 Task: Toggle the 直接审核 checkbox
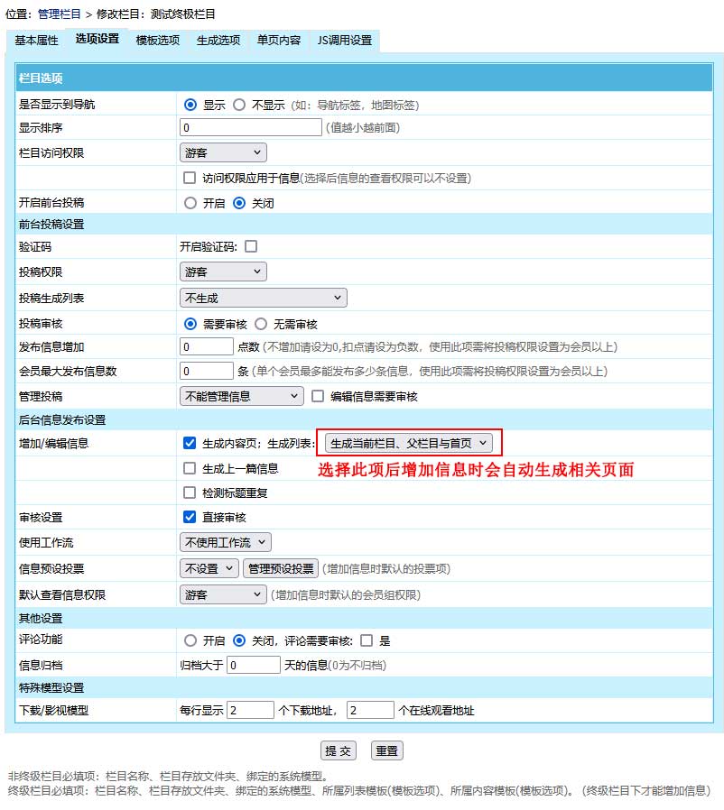pos(190,517)
